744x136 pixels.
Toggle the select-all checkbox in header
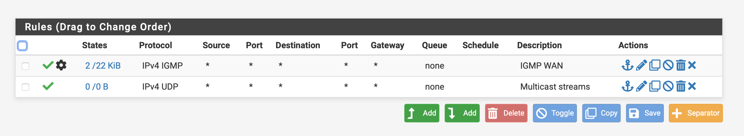point(22,46)
